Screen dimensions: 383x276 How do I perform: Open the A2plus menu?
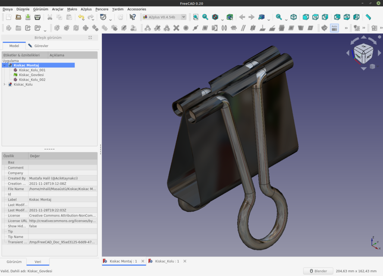pos(86,9)
